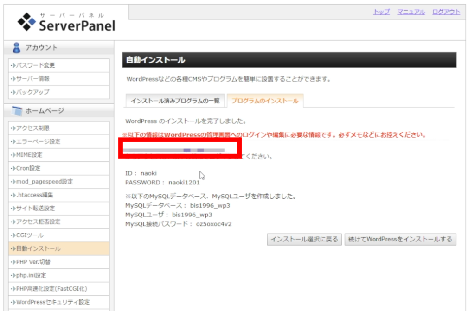
Task: Click WordPress のインストールを完了しました message
Action: coord(186,121)
